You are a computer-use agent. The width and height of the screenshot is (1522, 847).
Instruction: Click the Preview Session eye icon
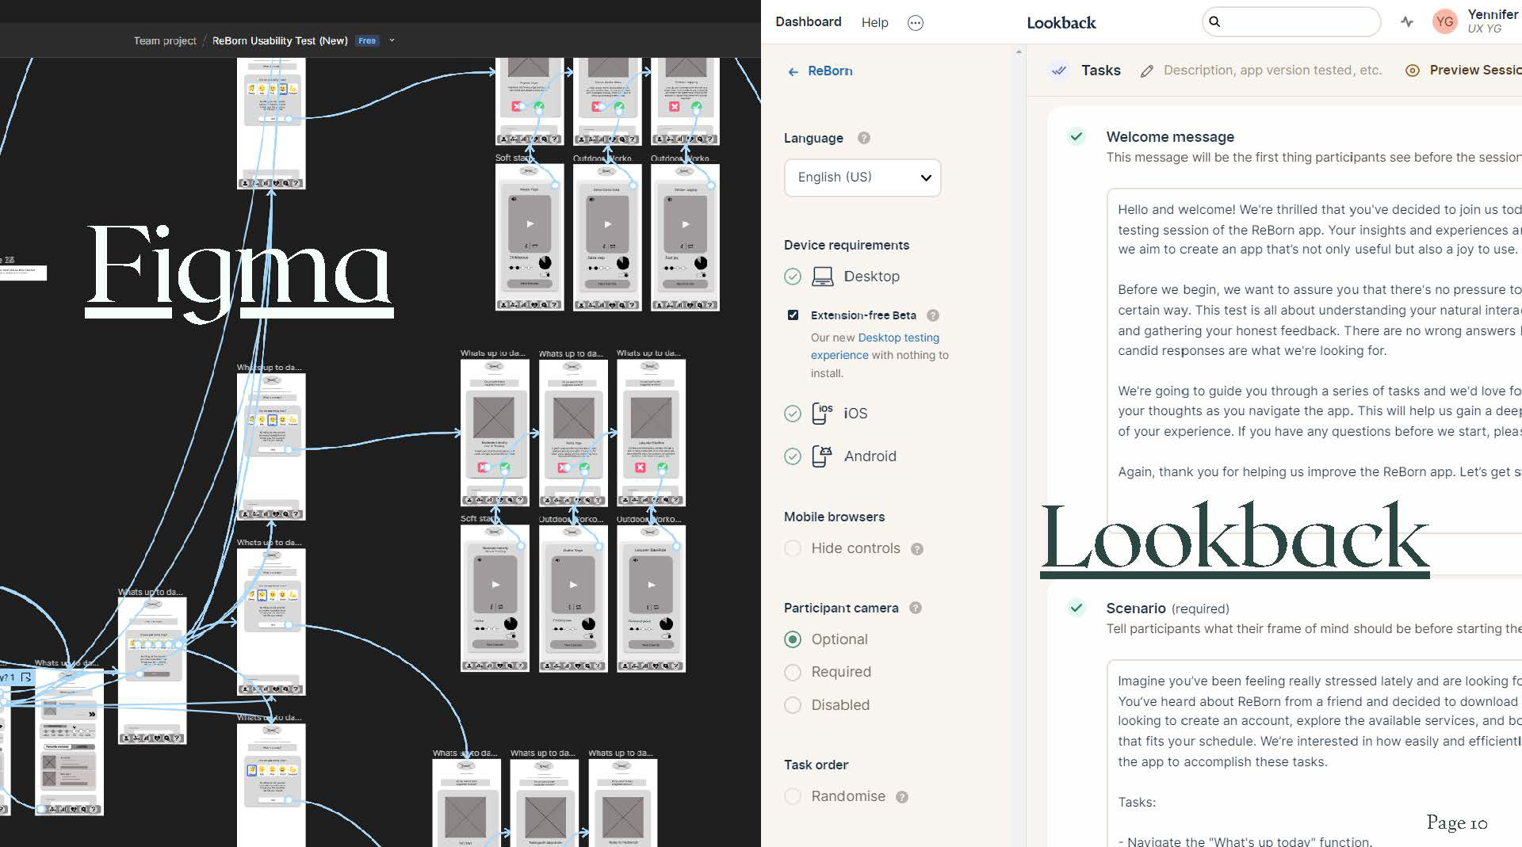pyautogui.click(x=1412, y=71)
